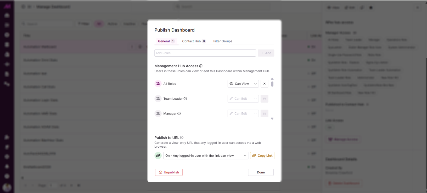Click the Team Leader role icon

click(158, 99)
